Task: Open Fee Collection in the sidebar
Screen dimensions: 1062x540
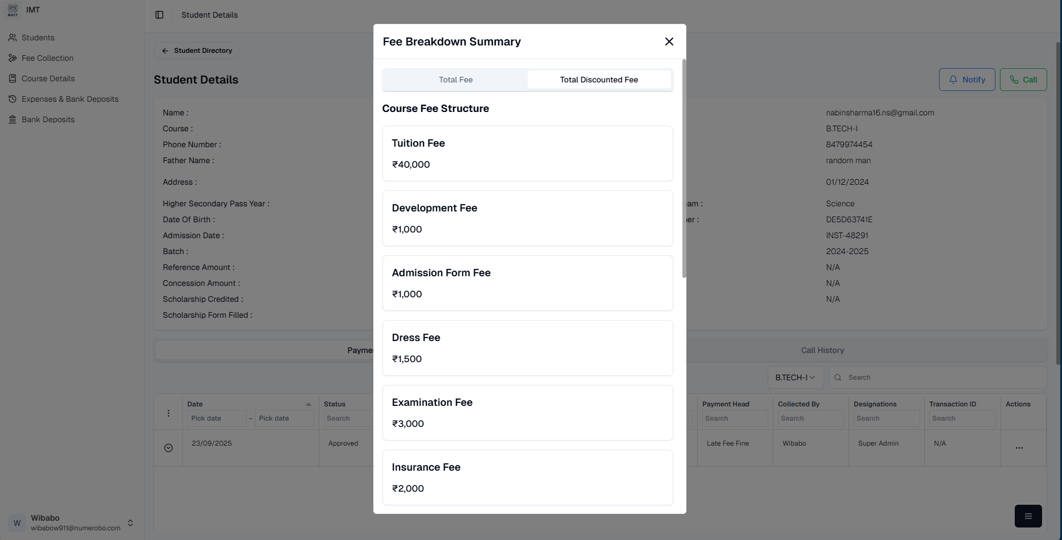Action: (x=47, y=58)
